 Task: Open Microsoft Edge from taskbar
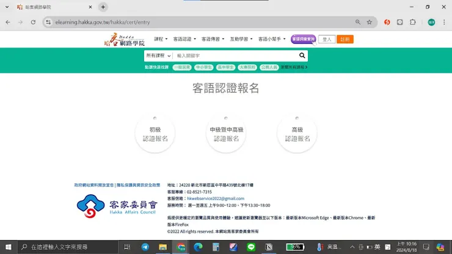[198, 247]
